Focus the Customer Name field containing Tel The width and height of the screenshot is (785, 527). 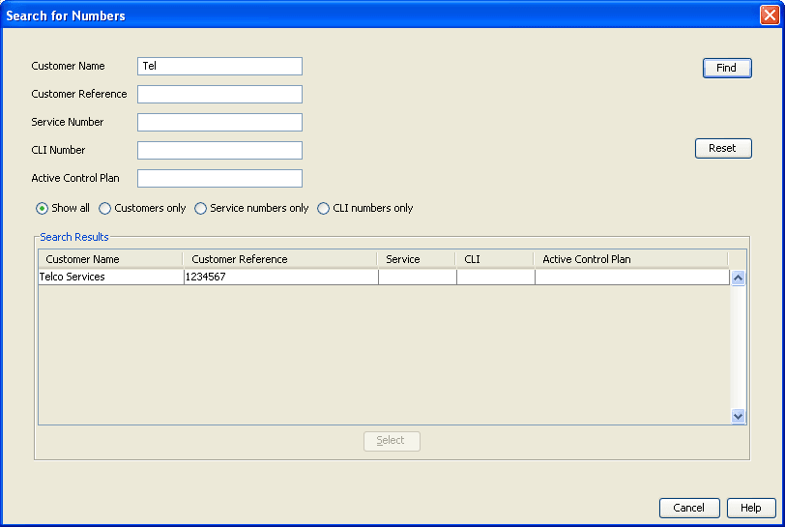[219, 66]
